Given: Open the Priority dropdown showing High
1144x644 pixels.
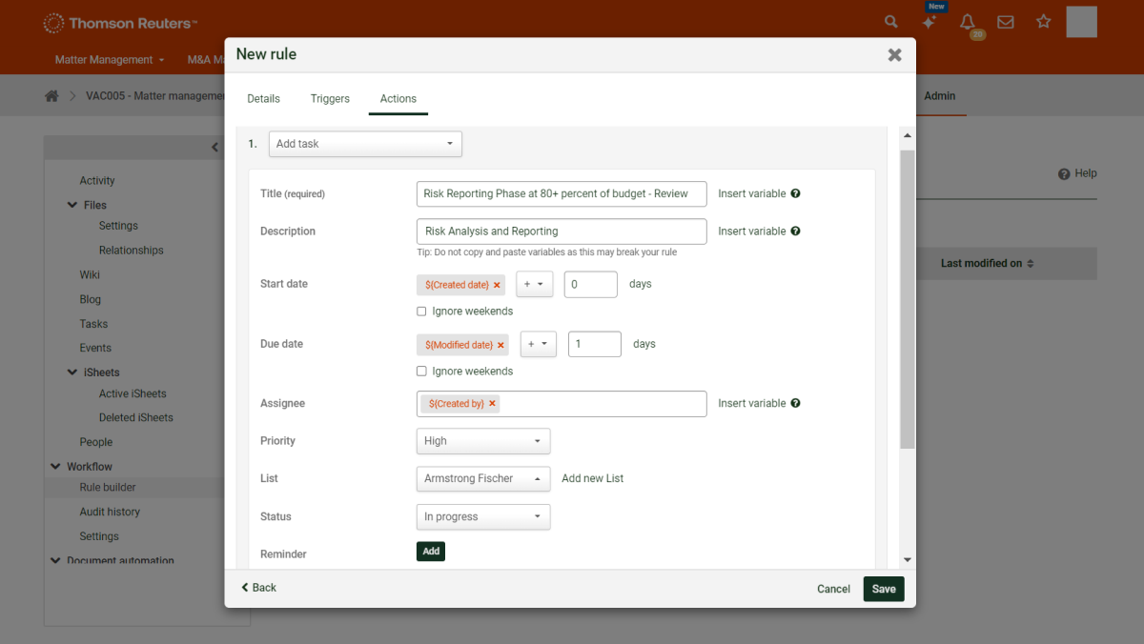Looking at the screenshot, I should (482, 441).
